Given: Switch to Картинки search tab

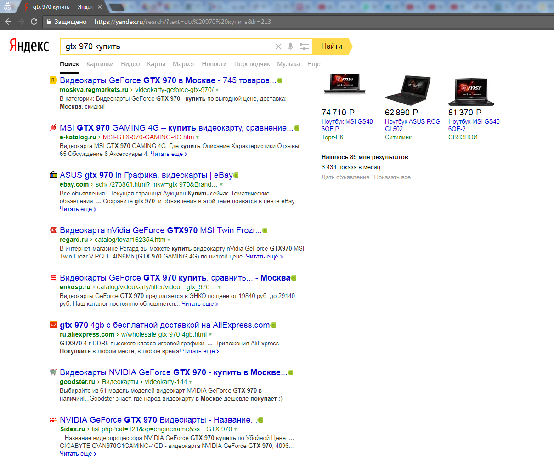Looking at the screenshot, I should tap(100, 64).
